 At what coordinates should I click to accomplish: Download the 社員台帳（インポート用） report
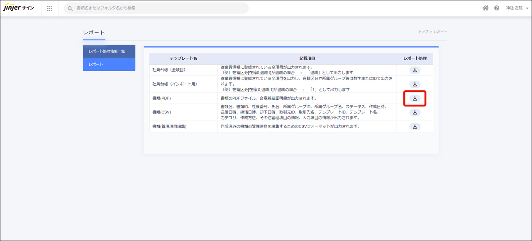click(x=415, y=84)
